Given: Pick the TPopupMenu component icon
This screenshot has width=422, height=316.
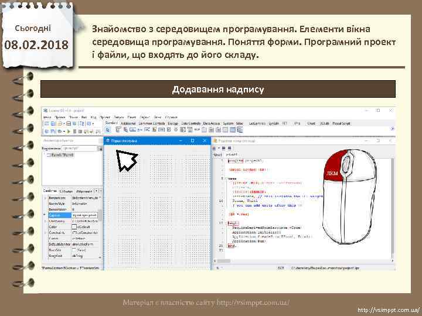Looking at the screenshot, I should pyautogui.click(x=125, y=129).
